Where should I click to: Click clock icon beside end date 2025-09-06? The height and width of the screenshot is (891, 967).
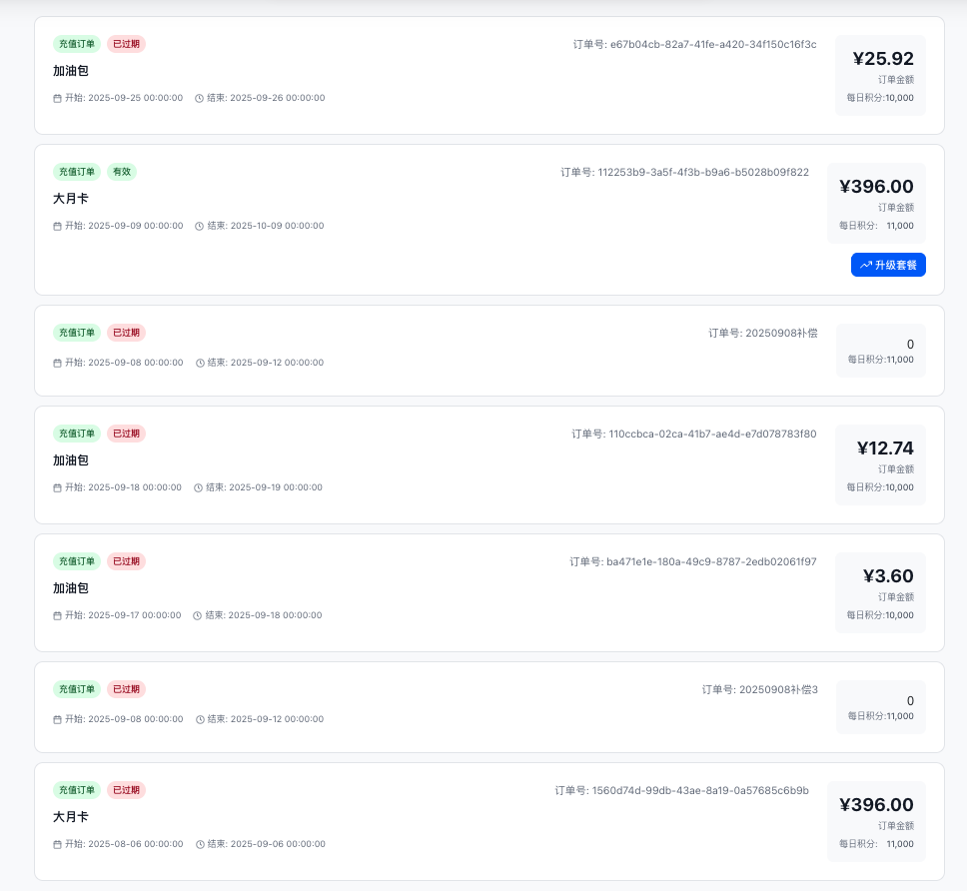pyautogui.click(x=199, y=844)
